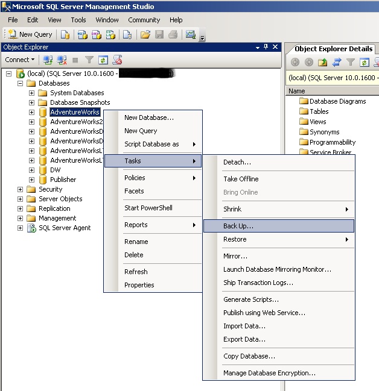
Task: Click the Save disk icon
Action: tap(159, 34)
